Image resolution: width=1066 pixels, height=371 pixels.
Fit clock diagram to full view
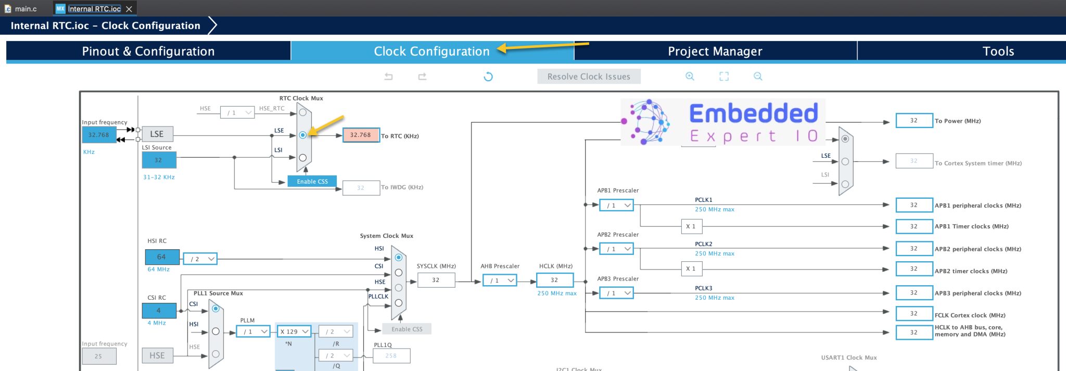(724, 76)
